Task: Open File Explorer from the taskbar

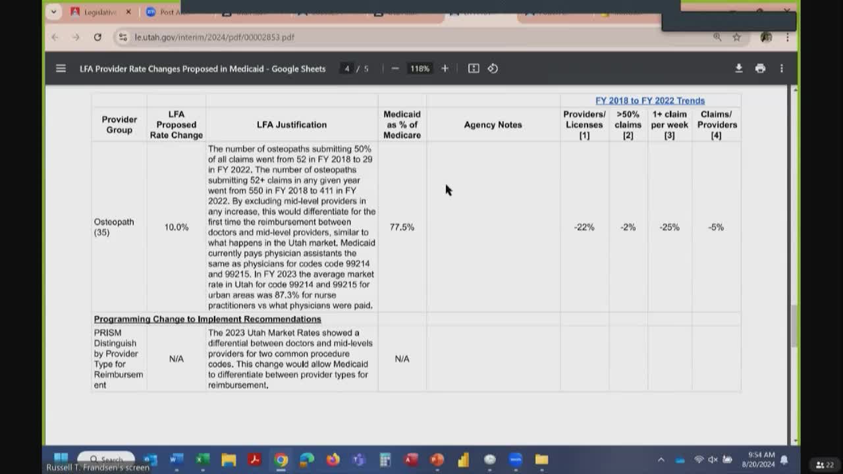Action: tap(229, 460)
